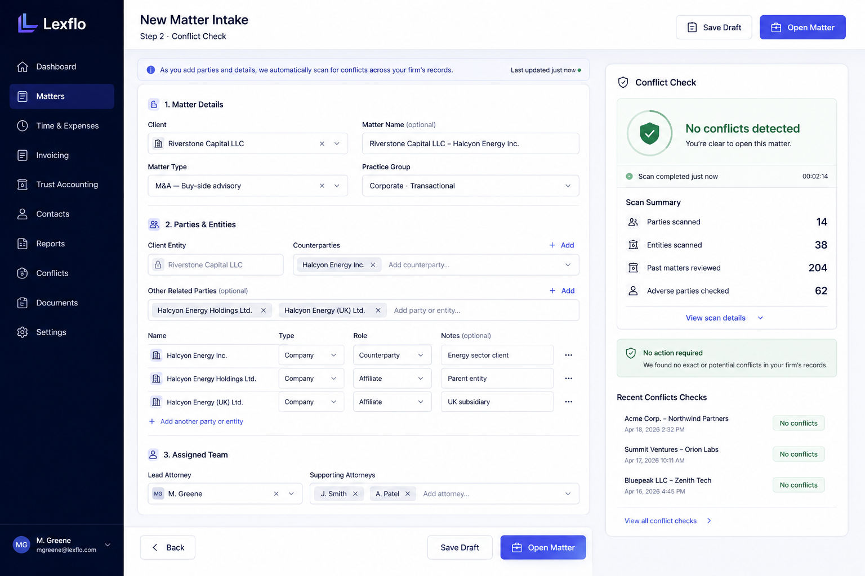Open the Practice Group dropdown
This screenshot has height=576, width=865.
(470, 186)
